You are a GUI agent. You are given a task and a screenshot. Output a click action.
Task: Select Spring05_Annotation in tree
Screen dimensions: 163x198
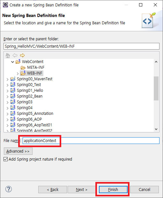[35, 114]
